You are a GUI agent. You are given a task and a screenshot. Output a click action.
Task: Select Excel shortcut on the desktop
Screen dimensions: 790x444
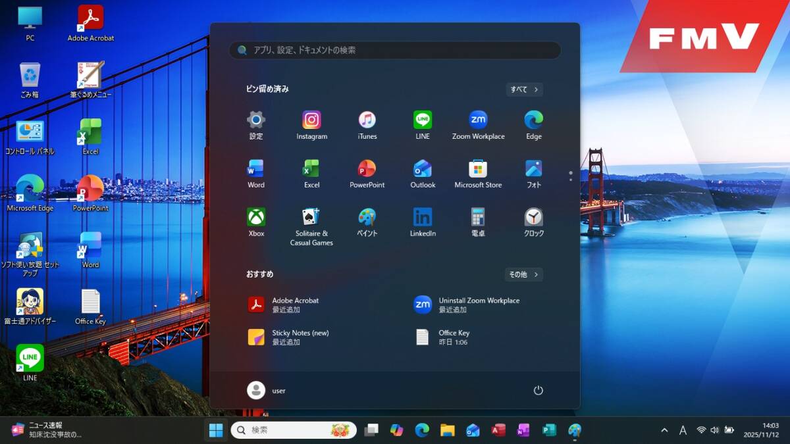point(91,137)
